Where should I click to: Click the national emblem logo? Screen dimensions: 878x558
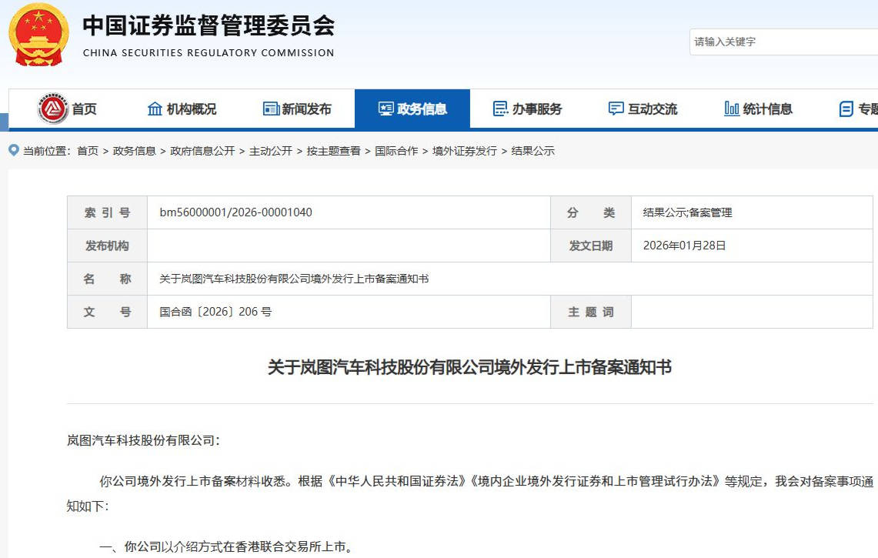38,35
